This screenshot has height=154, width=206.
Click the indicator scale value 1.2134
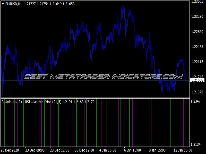click(196, 145)
